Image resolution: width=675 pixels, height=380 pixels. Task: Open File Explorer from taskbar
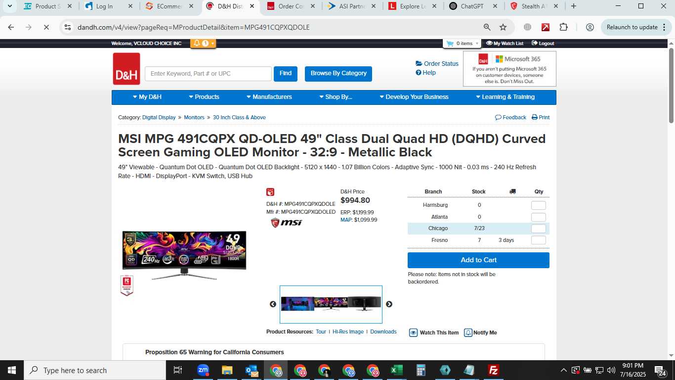click(x=227, y=370)
